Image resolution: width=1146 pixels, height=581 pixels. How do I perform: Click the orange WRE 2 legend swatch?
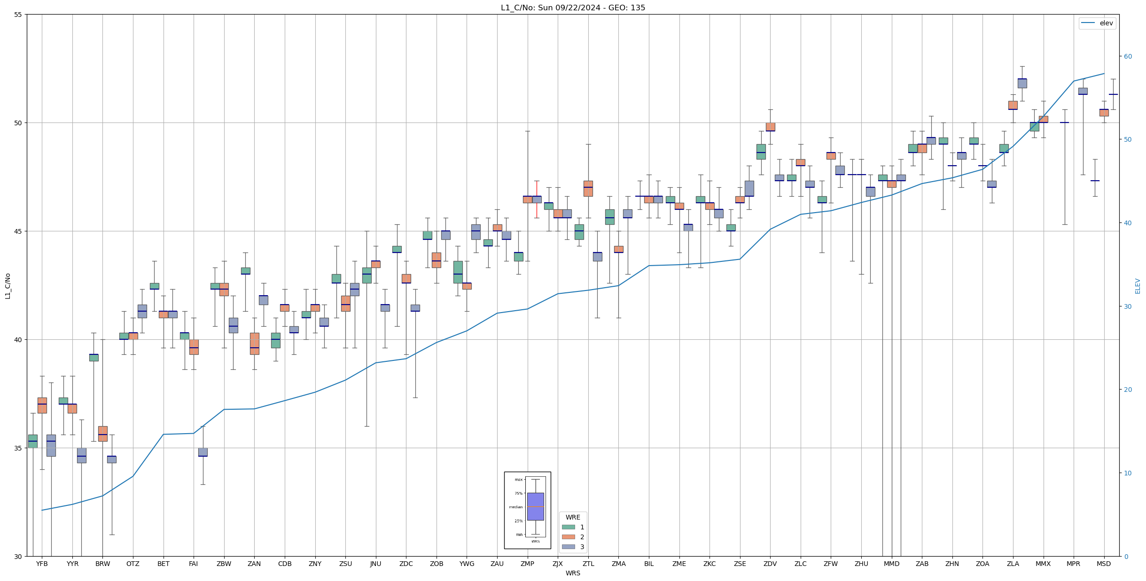coord(568,537)
